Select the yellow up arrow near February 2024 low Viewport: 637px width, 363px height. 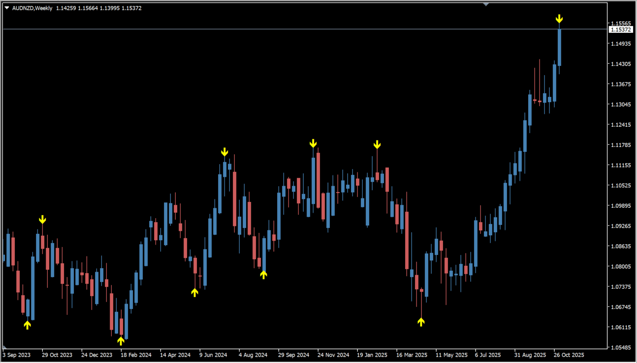121,340
